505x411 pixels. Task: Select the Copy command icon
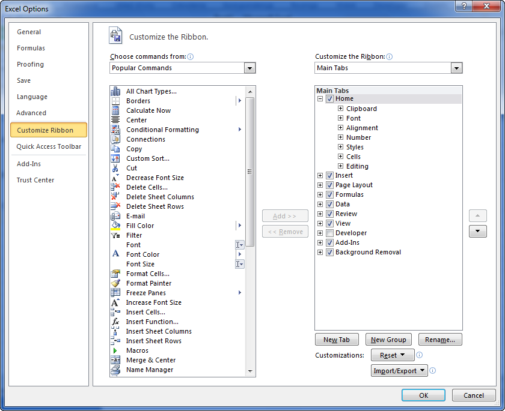pos(115,149)
